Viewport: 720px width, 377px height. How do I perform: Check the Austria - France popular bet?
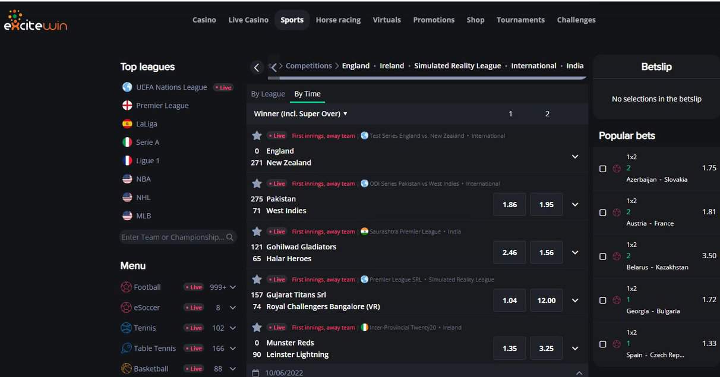[603, 213]
